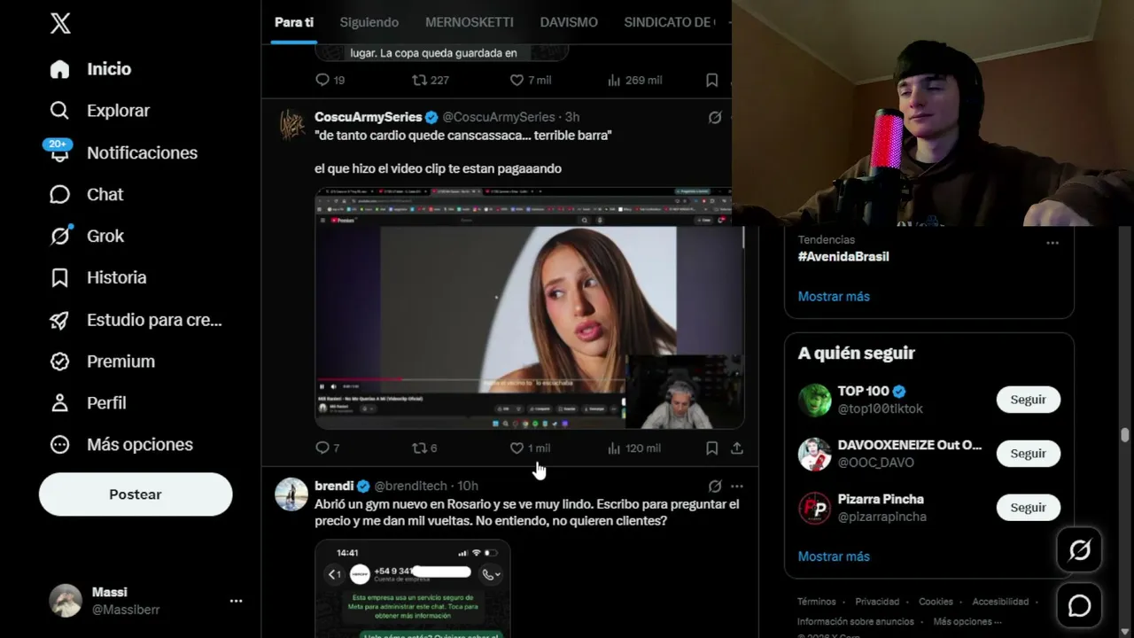Switch to the Siguiendo tab
The width and height of the screenshot is (1134, 638).
pyautogui.click(x=369, y=22)
